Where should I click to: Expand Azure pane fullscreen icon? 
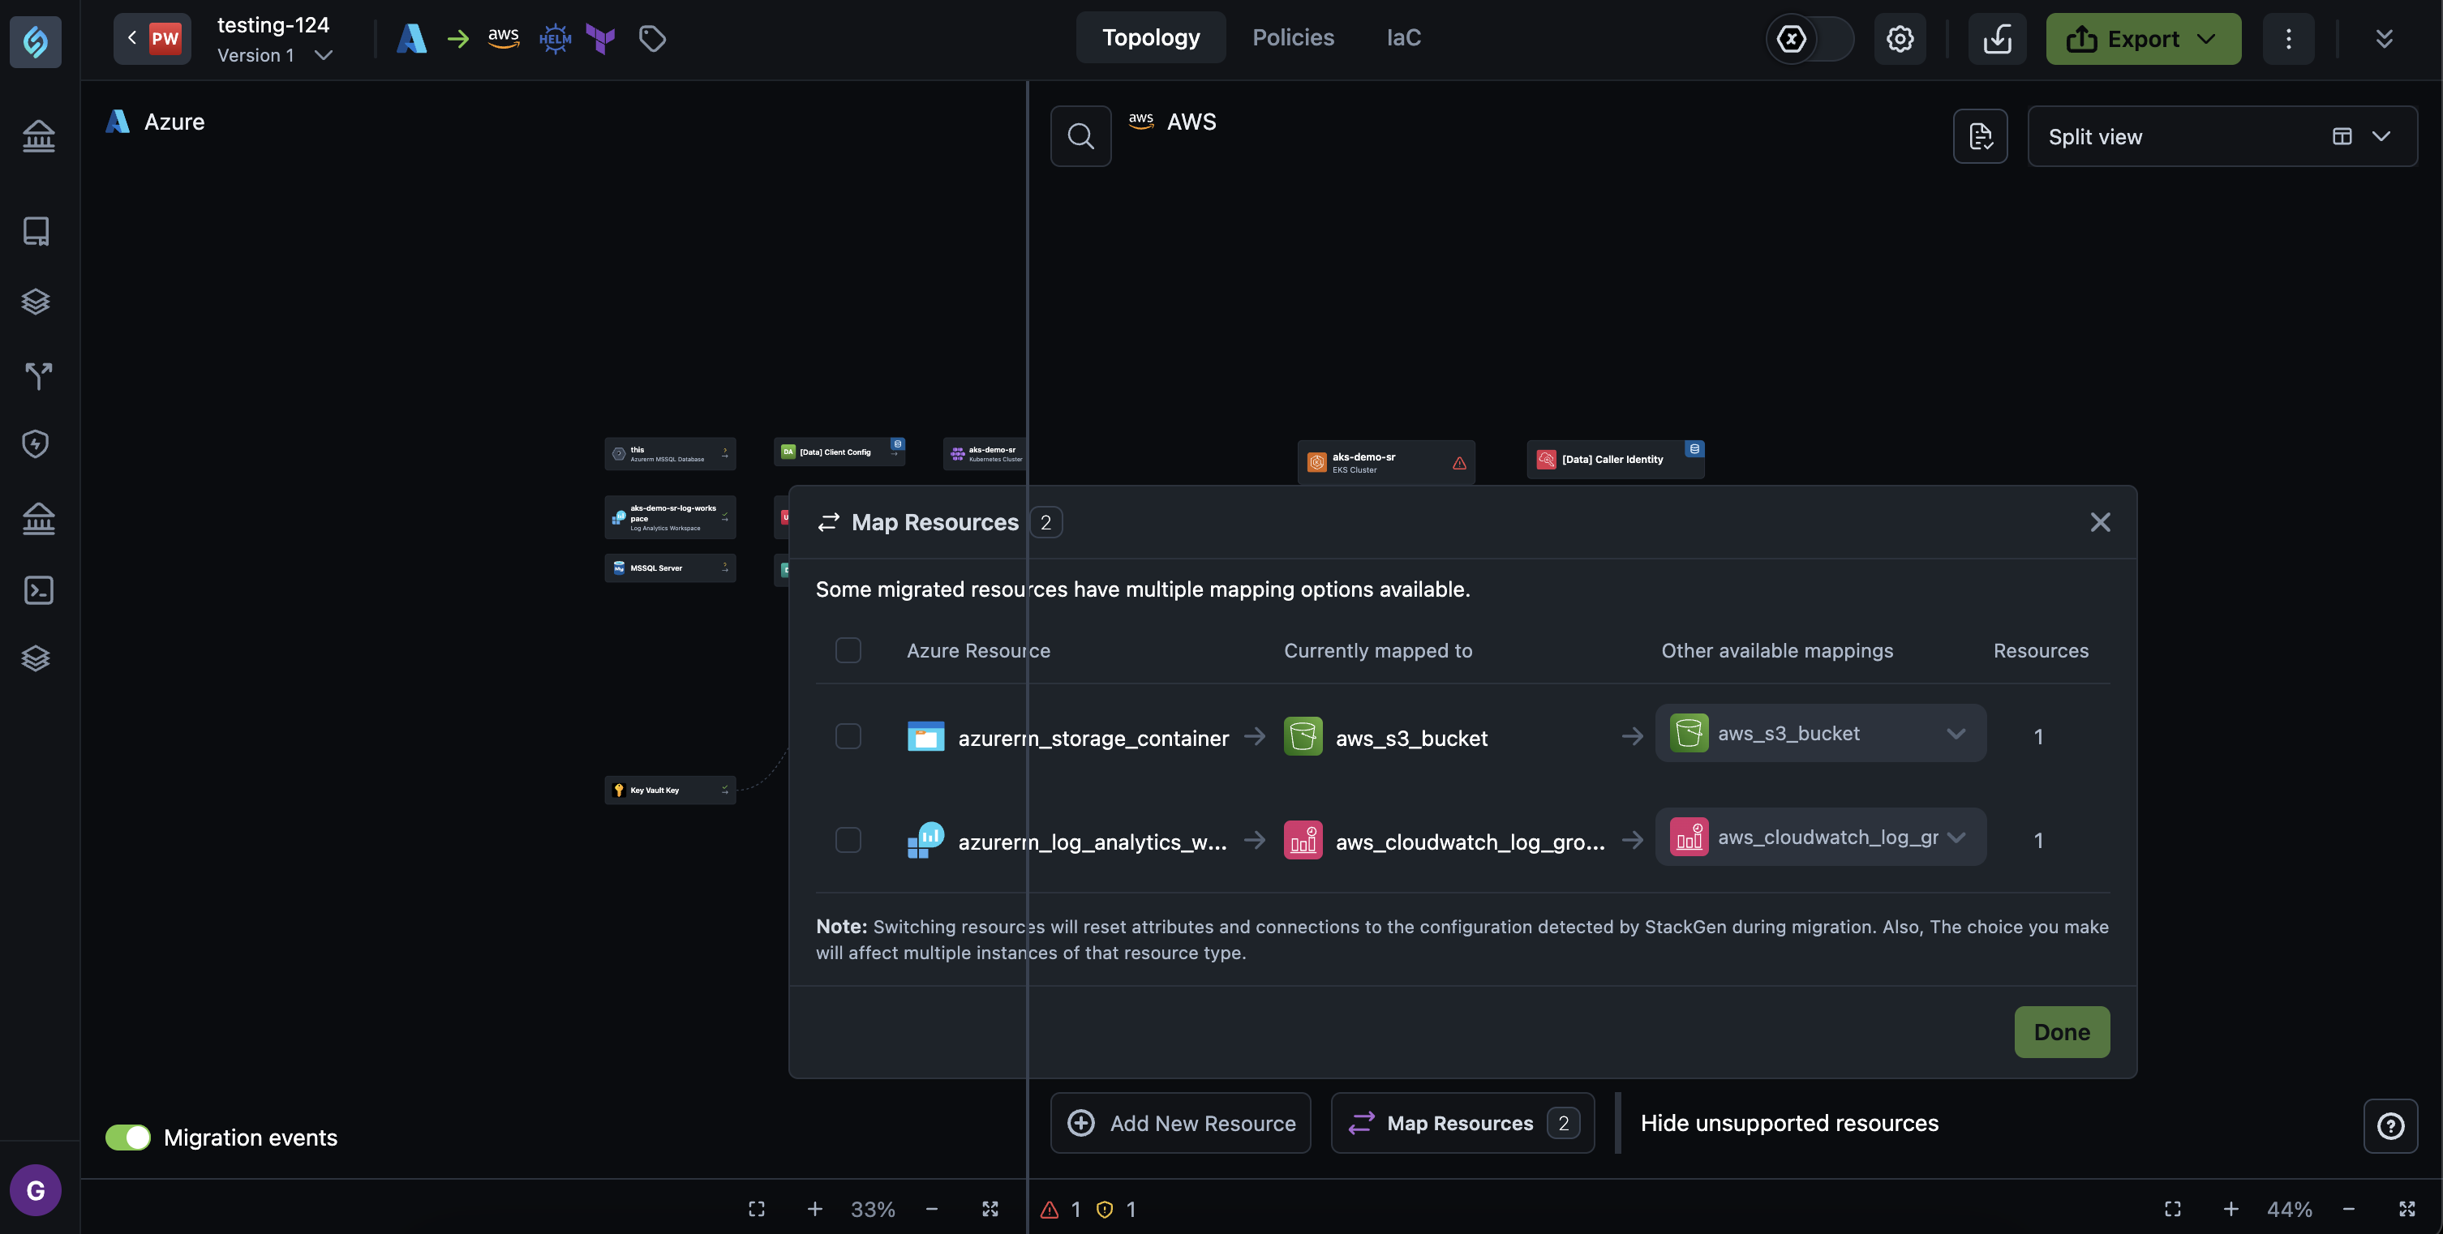[x=990, y=1210]
